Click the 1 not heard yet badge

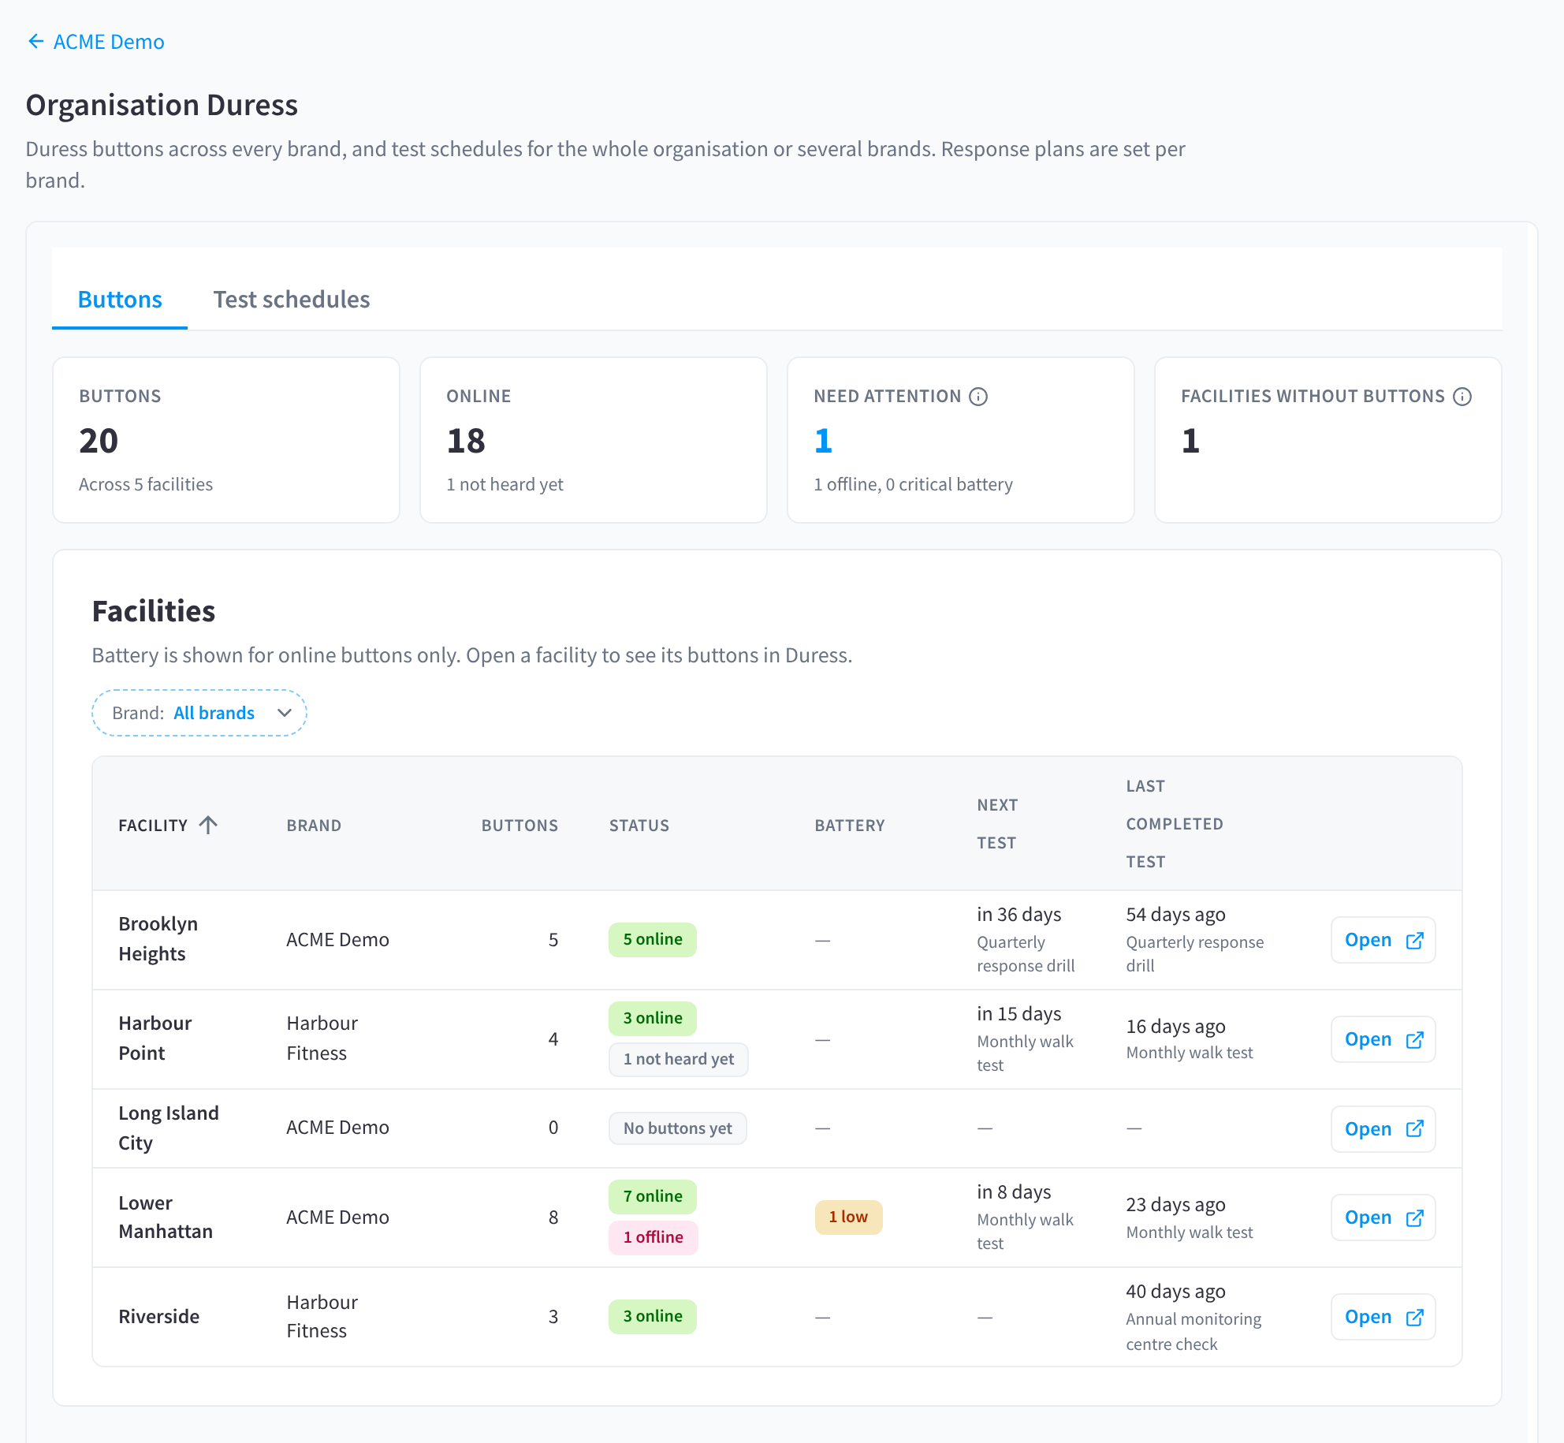coord(679,1059)
